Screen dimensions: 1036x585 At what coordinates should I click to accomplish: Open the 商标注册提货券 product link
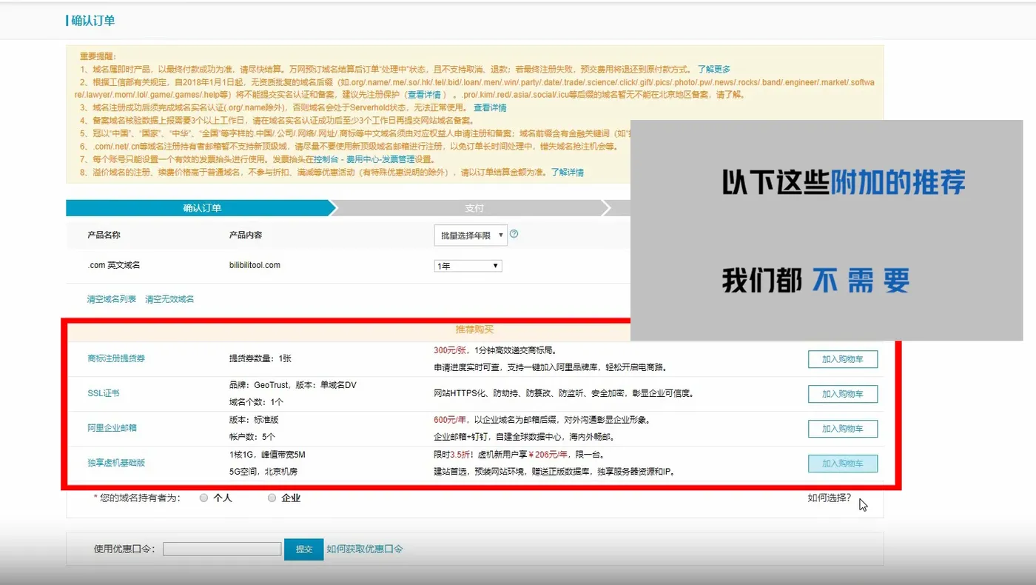(116, 358)
